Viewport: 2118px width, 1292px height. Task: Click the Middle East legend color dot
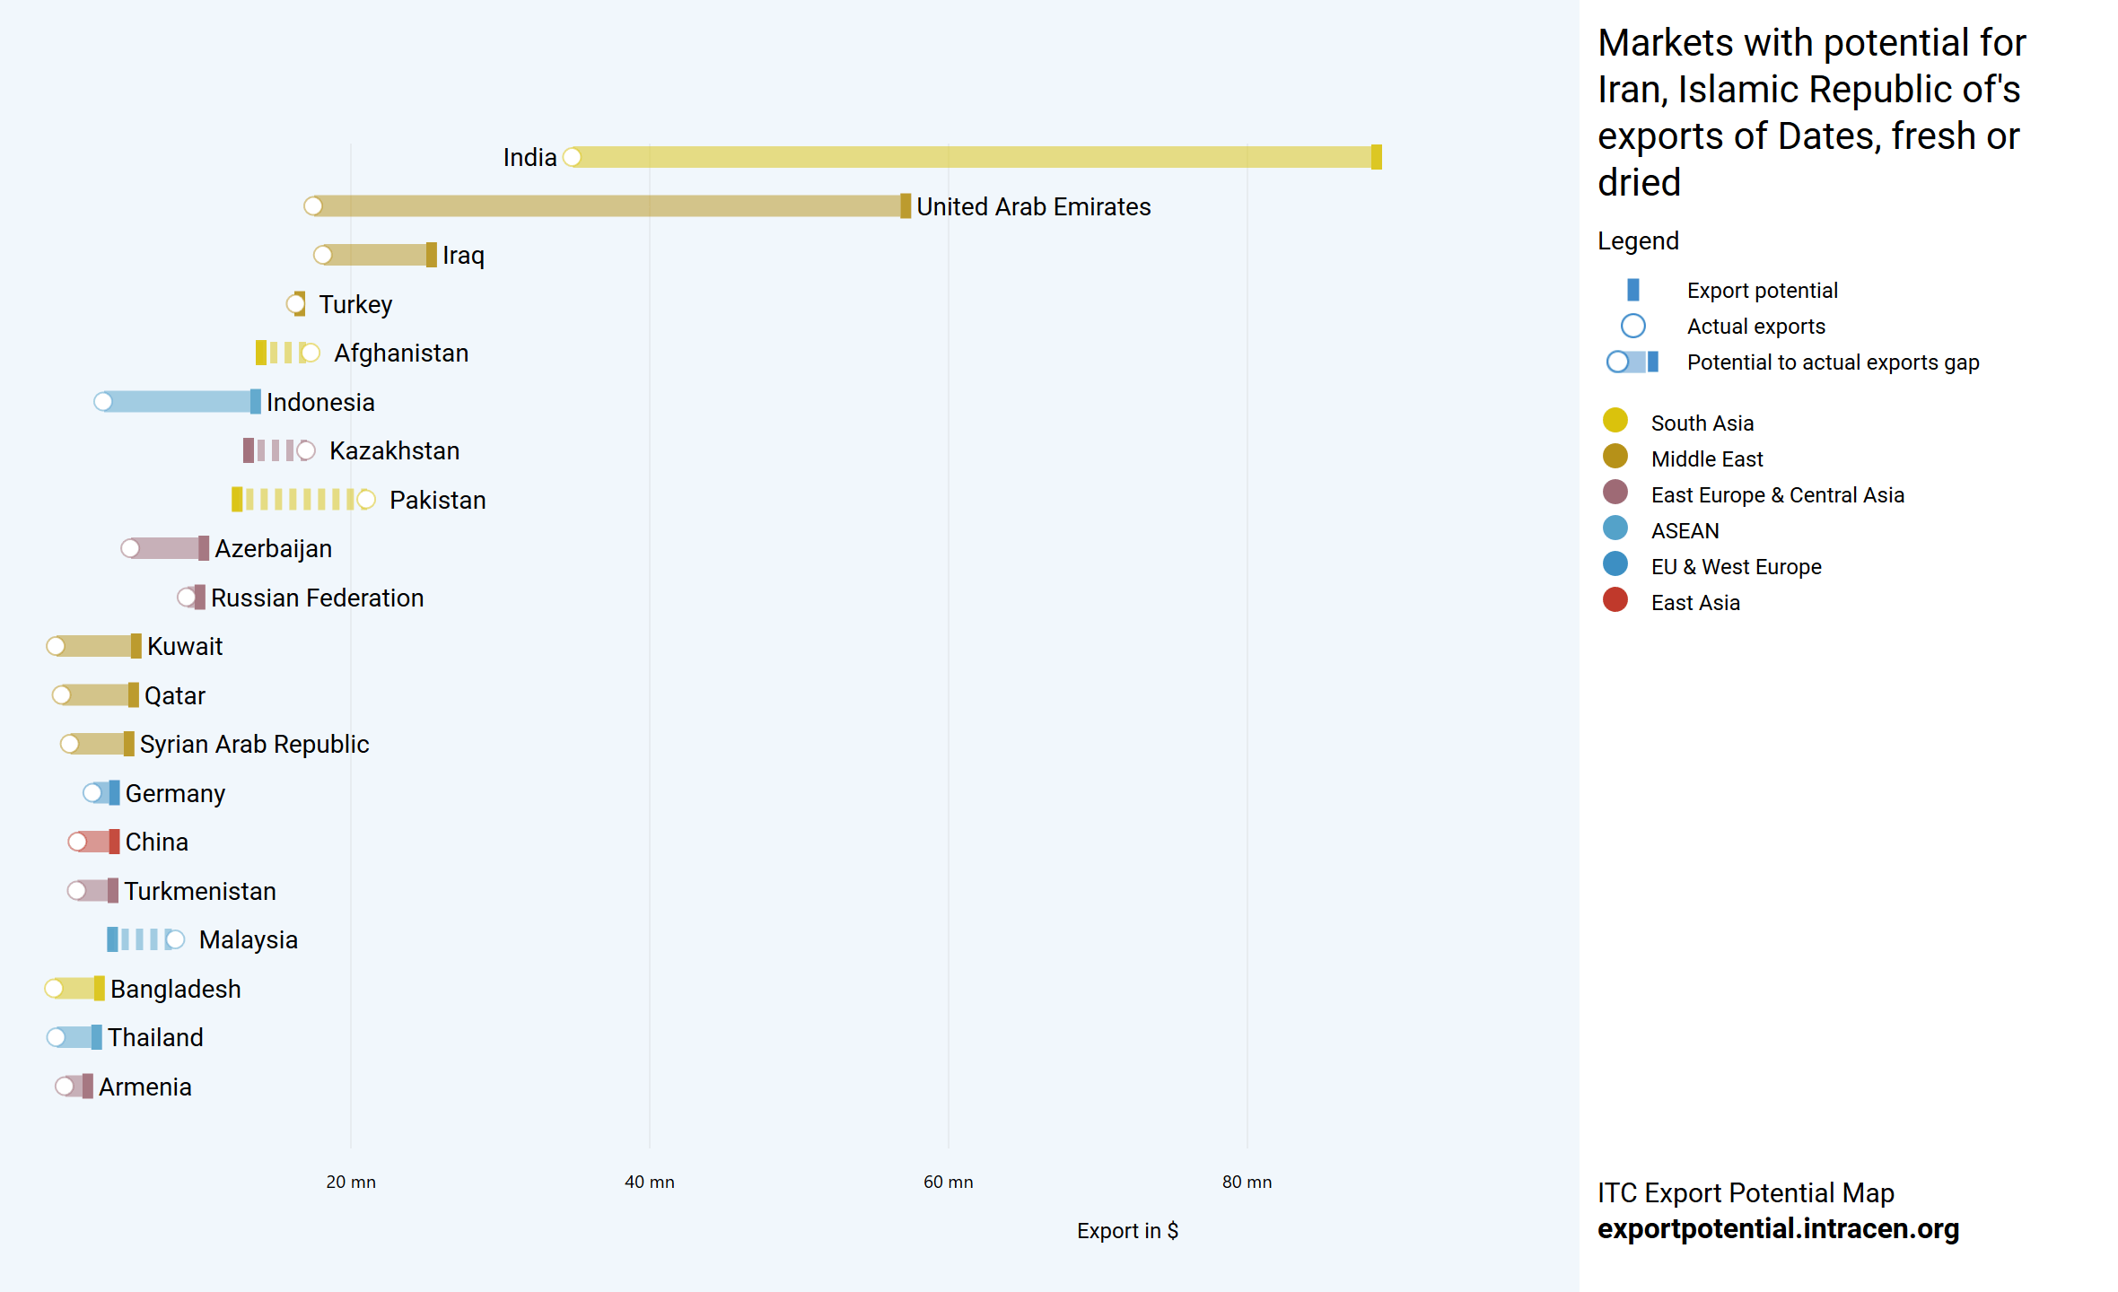1615,457
